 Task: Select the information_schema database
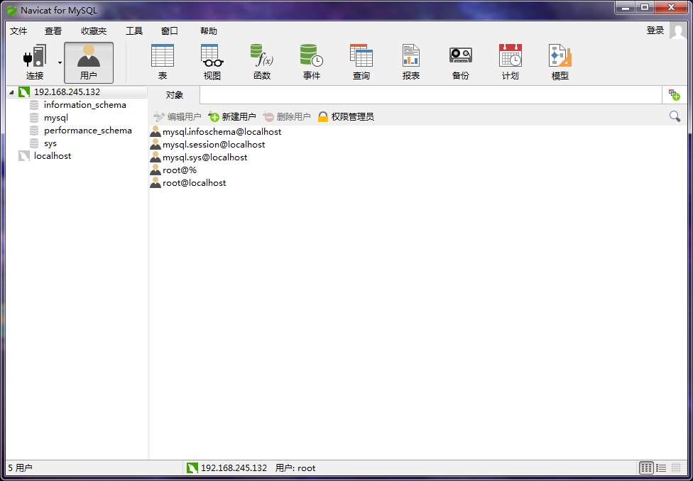click(85, 105)
